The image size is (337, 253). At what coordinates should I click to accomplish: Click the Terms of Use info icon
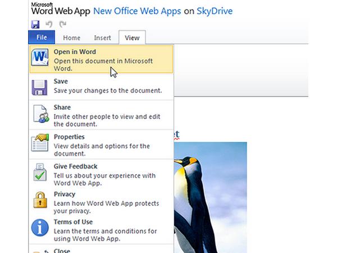point(40,228)
